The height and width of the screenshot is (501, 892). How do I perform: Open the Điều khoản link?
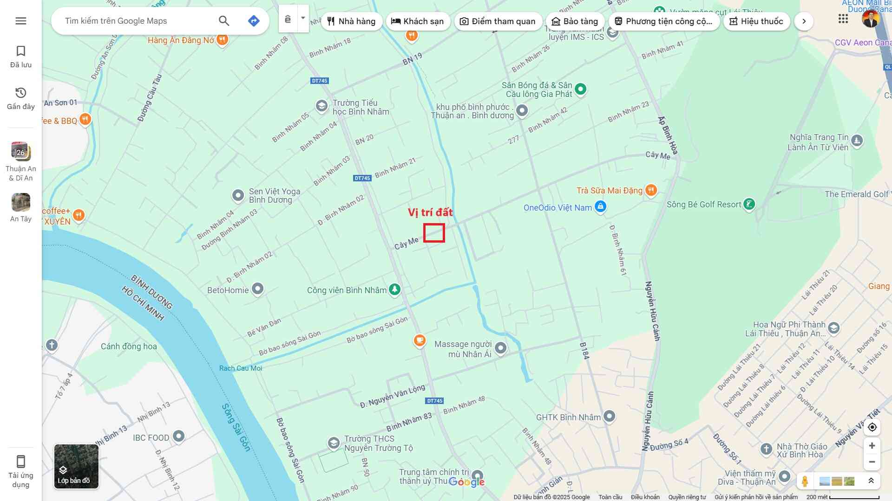[645, 497]
